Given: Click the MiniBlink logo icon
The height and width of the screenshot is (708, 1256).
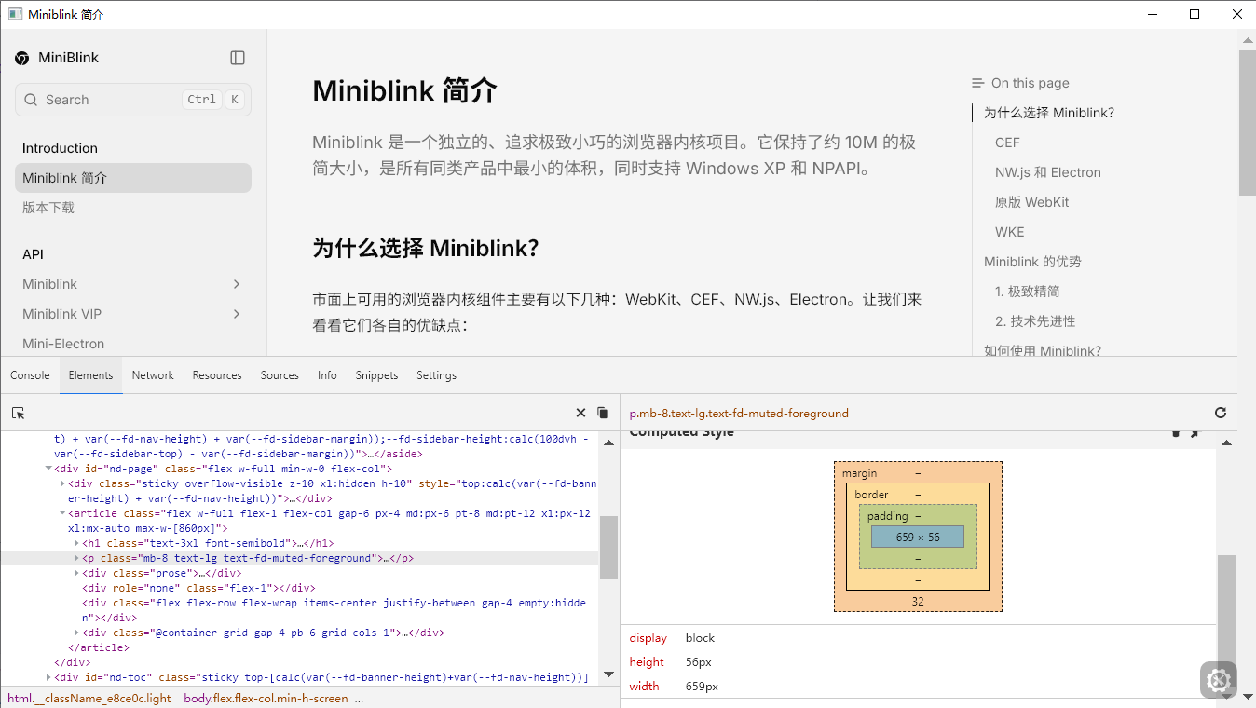Looking at the screenshot, I should (22, 58).
